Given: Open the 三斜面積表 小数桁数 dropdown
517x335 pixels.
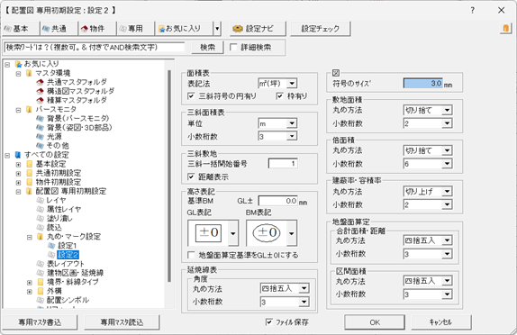Looking at the screenshot, I should (292, 136).
